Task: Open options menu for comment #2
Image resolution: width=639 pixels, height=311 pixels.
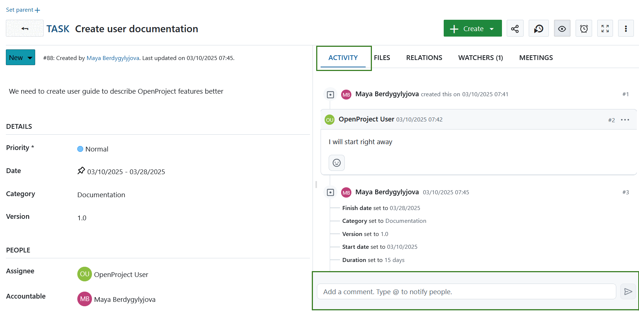Action: (625, 120)
